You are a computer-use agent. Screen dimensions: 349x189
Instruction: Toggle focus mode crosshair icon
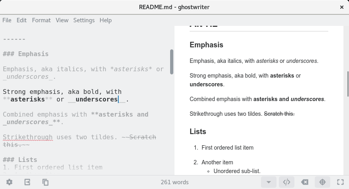tap(322, 182)
